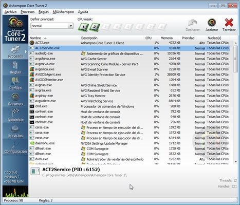
Task: Sort by the Descripción column header
Action: tap(89, 38)
